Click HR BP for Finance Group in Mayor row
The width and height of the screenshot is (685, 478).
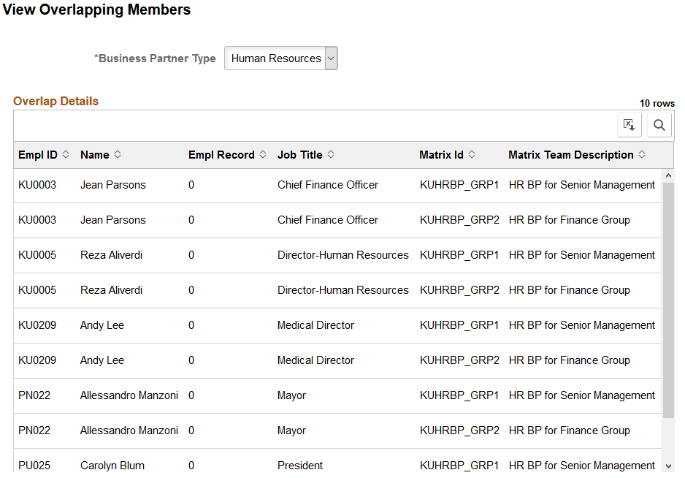(570, 430)
